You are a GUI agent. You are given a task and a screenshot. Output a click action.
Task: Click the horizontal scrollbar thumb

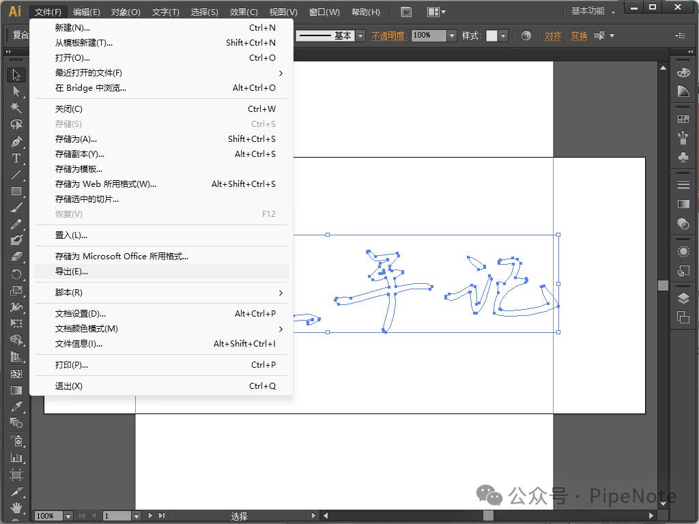pyautogui.click(x=489, y=516)
